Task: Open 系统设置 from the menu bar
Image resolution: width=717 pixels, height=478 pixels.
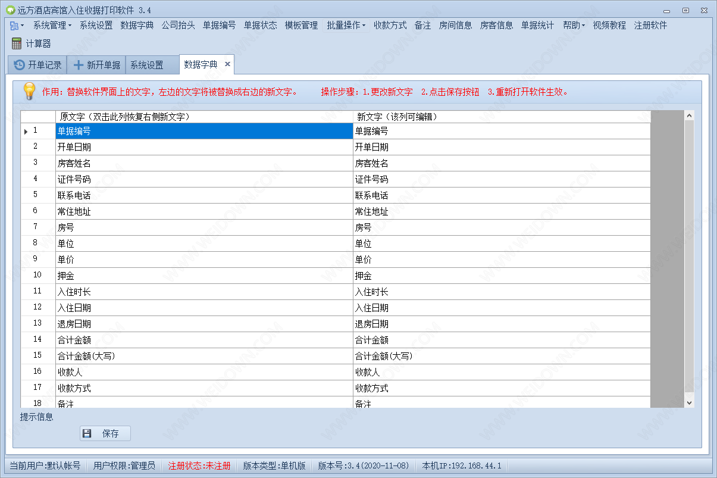Action: [96, 26]
